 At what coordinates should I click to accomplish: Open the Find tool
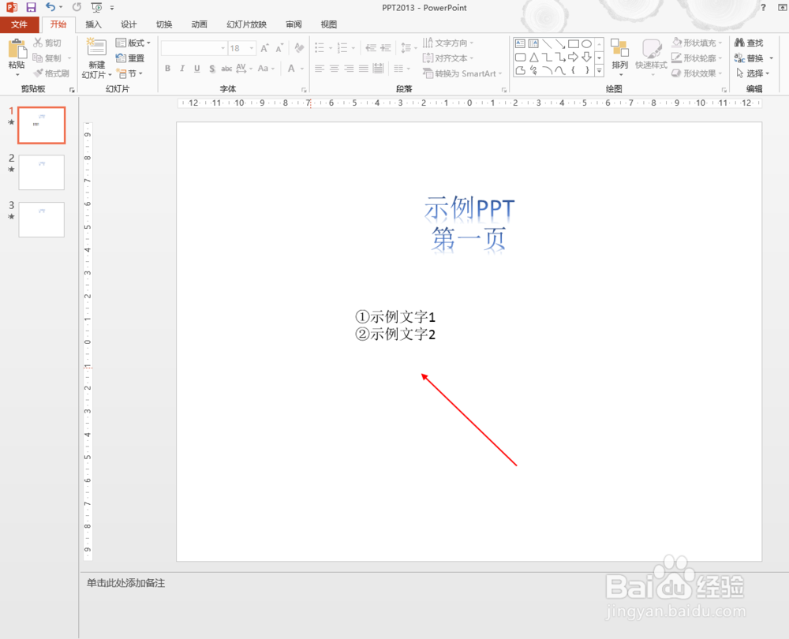click(x=750, y=43)
